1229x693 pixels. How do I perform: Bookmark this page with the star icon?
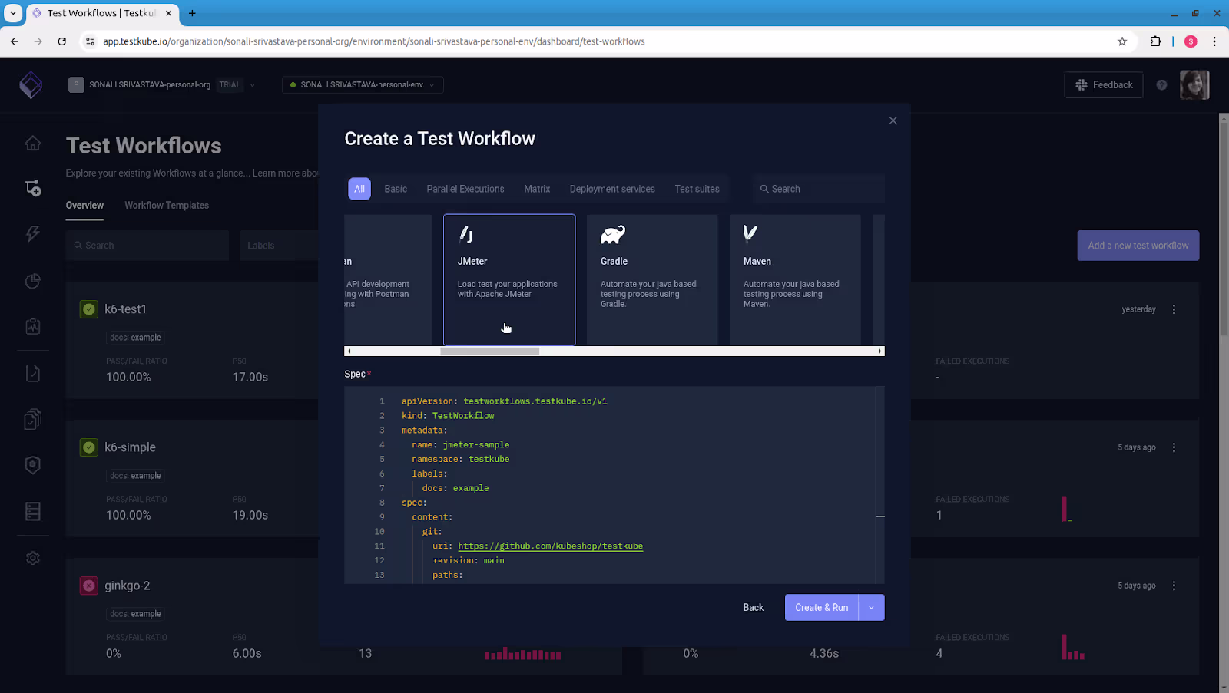coord(1122,41)
